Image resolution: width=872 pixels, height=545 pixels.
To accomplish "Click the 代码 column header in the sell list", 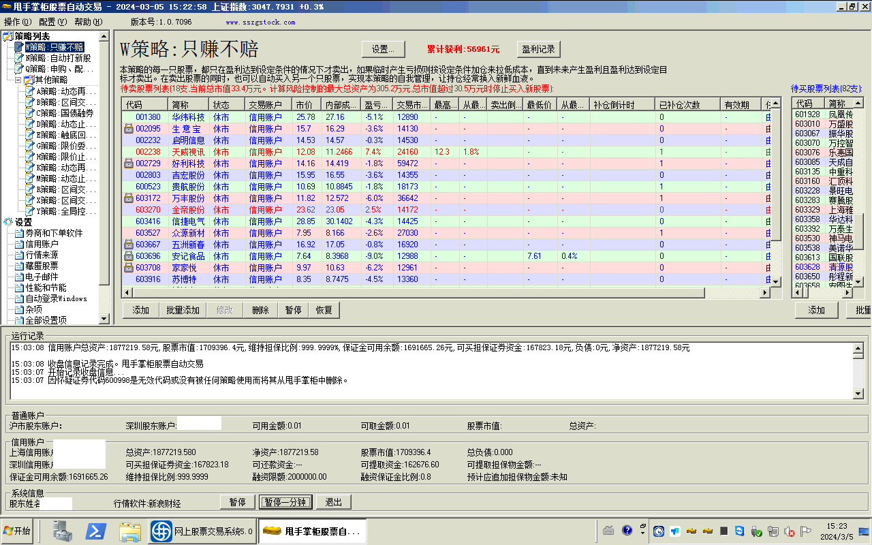I will coord(134,105).
